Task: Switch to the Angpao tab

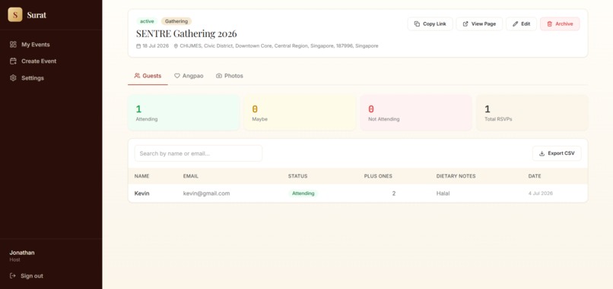Action: (x=189, y=76)
